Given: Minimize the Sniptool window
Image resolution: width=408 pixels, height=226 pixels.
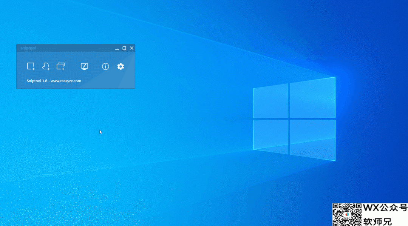Looking at the screenshot, I should click(117, 48).
